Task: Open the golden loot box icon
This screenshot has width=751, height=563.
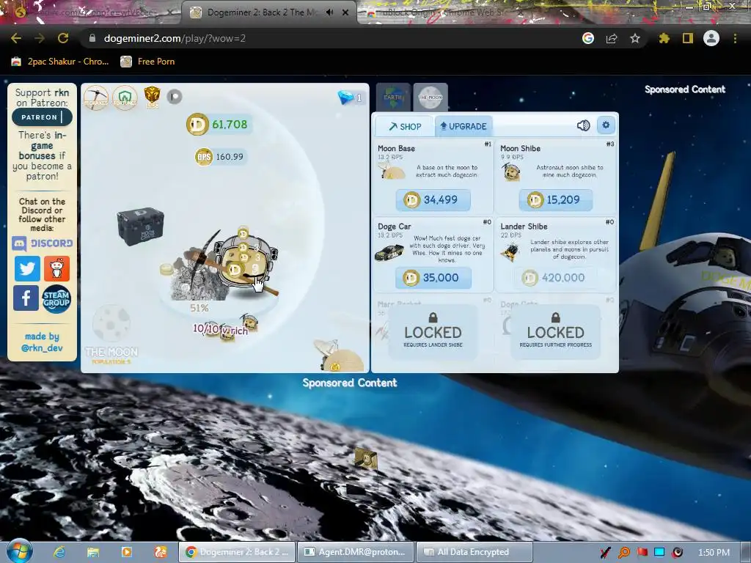Action: [x=153, y=96]
